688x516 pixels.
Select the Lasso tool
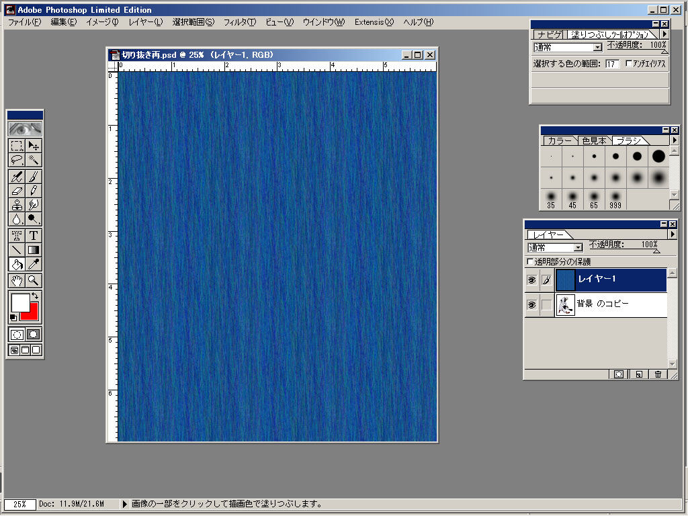(17, 160)
